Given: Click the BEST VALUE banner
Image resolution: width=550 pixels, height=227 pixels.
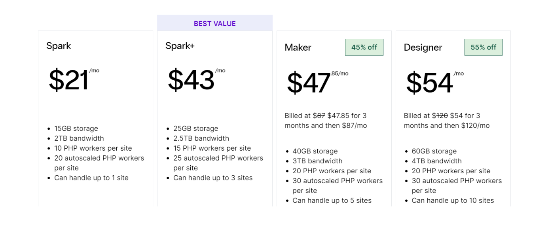Looking at the screenshot, I should coord(214,23).
